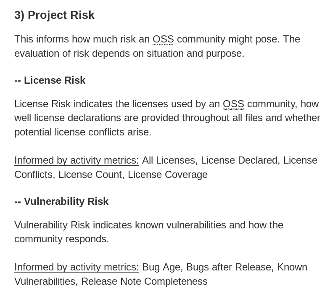The height and width of the screenshot is (294, 330).
Task: Click the phrase "community responds."
Action: click(61, 239)
